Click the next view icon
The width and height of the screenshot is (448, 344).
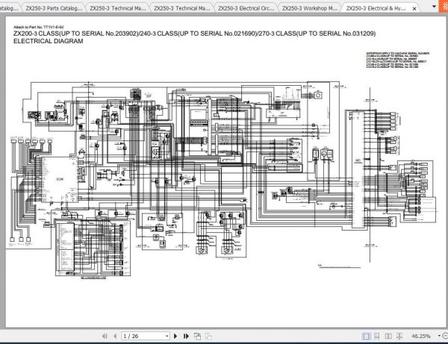point(208,337)
